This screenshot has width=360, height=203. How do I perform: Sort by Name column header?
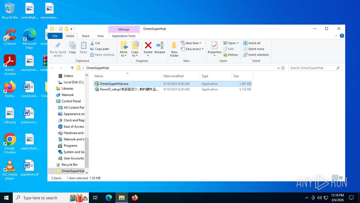pyautogui.click(x=127, y=76)
